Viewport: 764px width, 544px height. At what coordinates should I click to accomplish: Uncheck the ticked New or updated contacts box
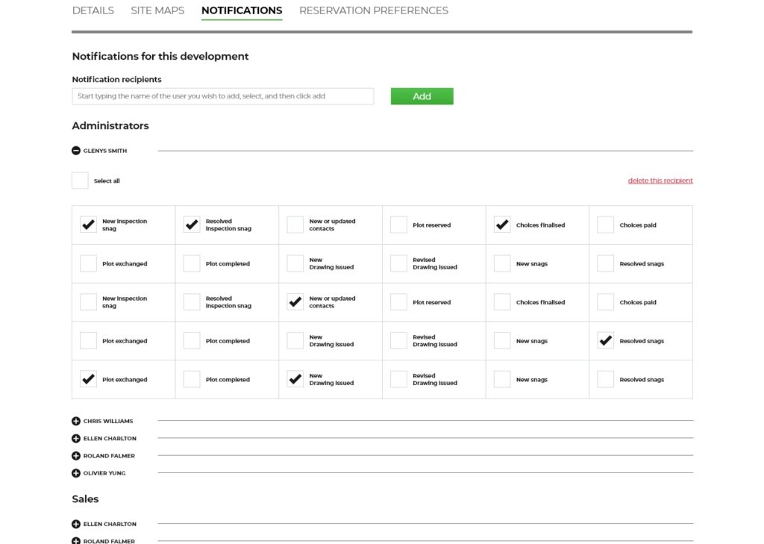[295, 302]
